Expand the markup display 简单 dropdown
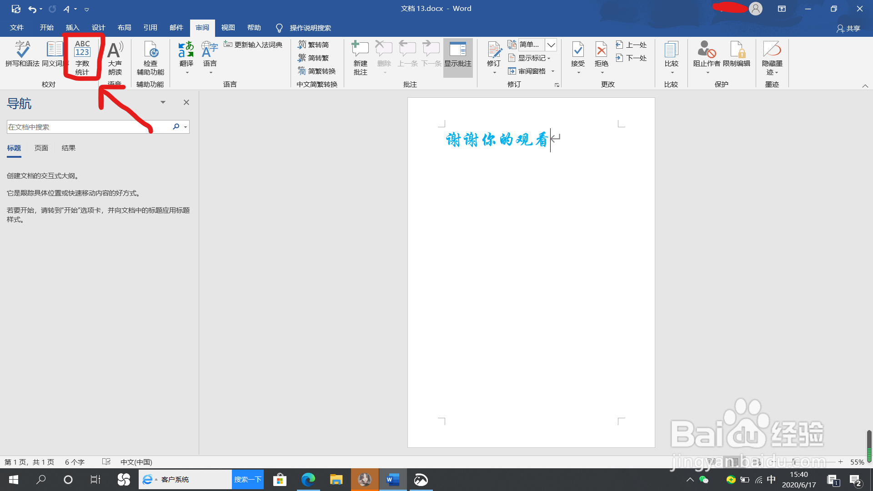 551,45
